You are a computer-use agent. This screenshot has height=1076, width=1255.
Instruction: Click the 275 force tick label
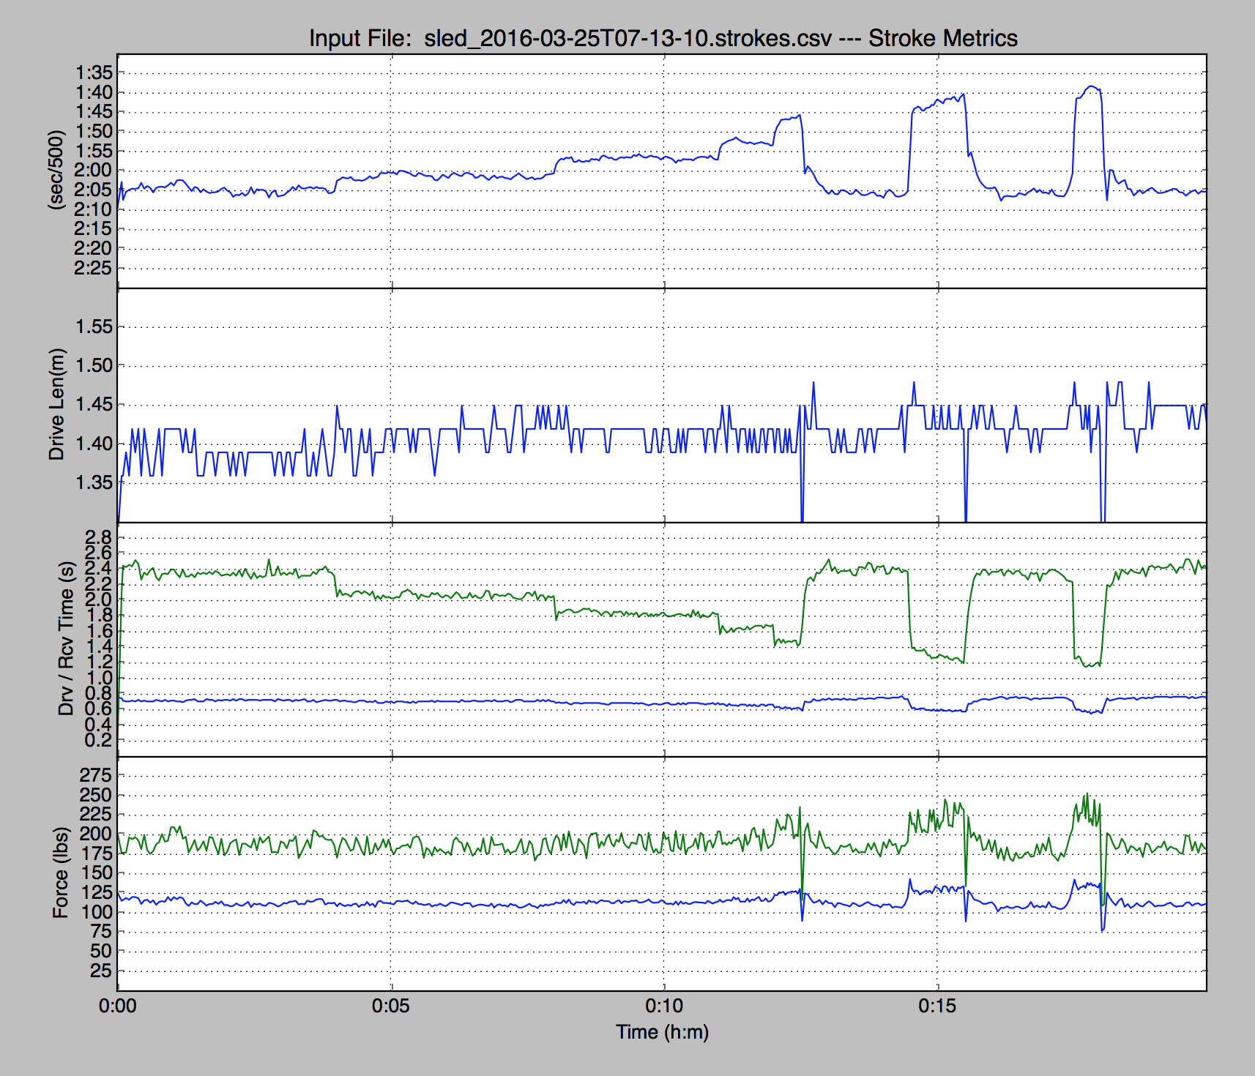96,775
